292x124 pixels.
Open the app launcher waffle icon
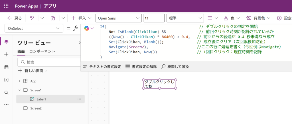(x=6, y=6)
